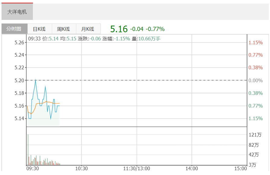Click the 5.22 price axis label
The width and height of the screenshot is (270, 175).
[x=19, y=67]
